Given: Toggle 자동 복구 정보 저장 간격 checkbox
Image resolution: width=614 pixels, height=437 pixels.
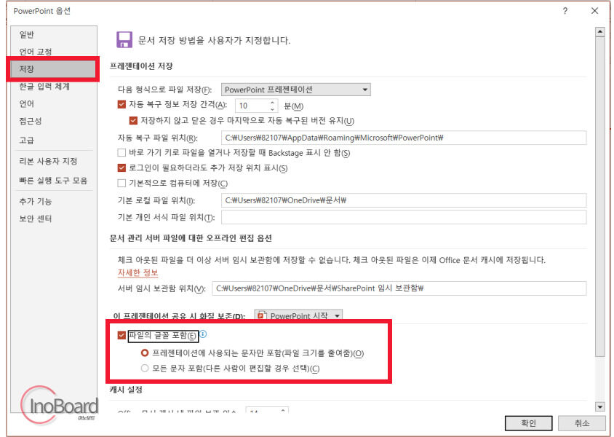Looking at the screenshot, I should point(121,104).
